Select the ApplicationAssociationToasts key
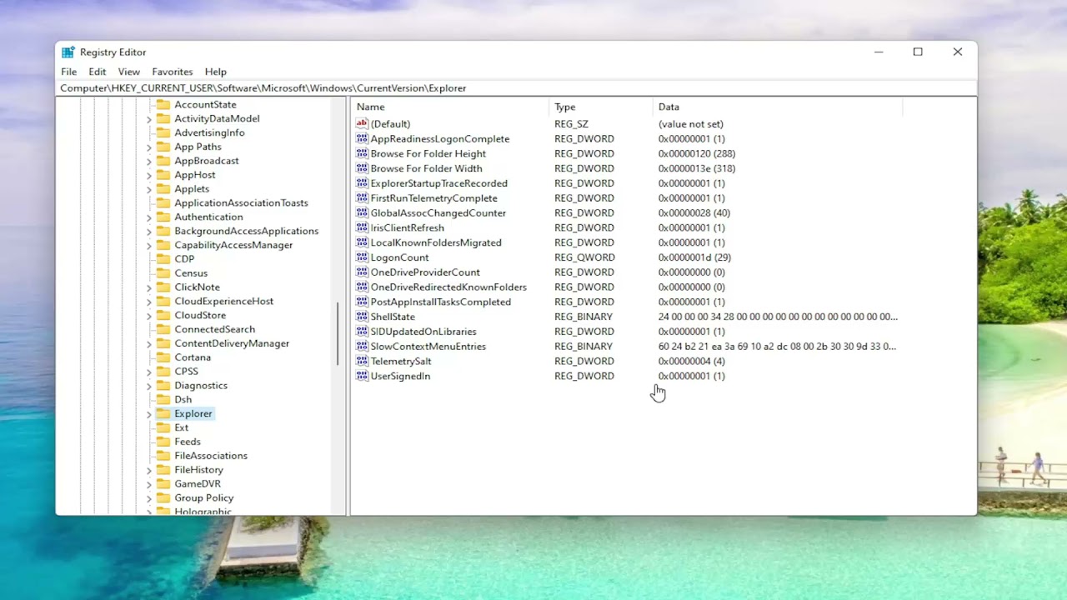The width and height of the screenshot is (1067, 600). (241, 203)
